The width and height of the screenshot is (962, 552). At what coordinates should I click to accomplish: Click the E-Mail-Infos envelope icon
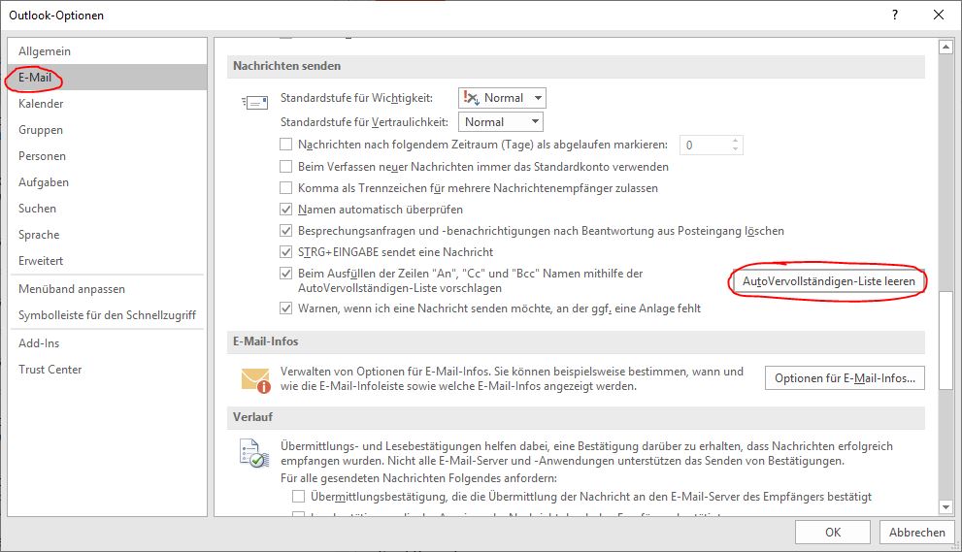click(256, 380)
